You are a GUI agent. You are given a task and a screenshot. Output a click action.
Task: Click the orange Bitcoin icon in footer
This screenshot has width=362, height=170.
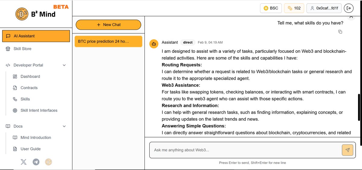click(x=49, y=162)
